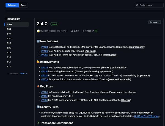Image resolution: width=165 pixels, height=126 pixels.
Task: Click the Improvements section heading
Action: click(x=50, y=62)
